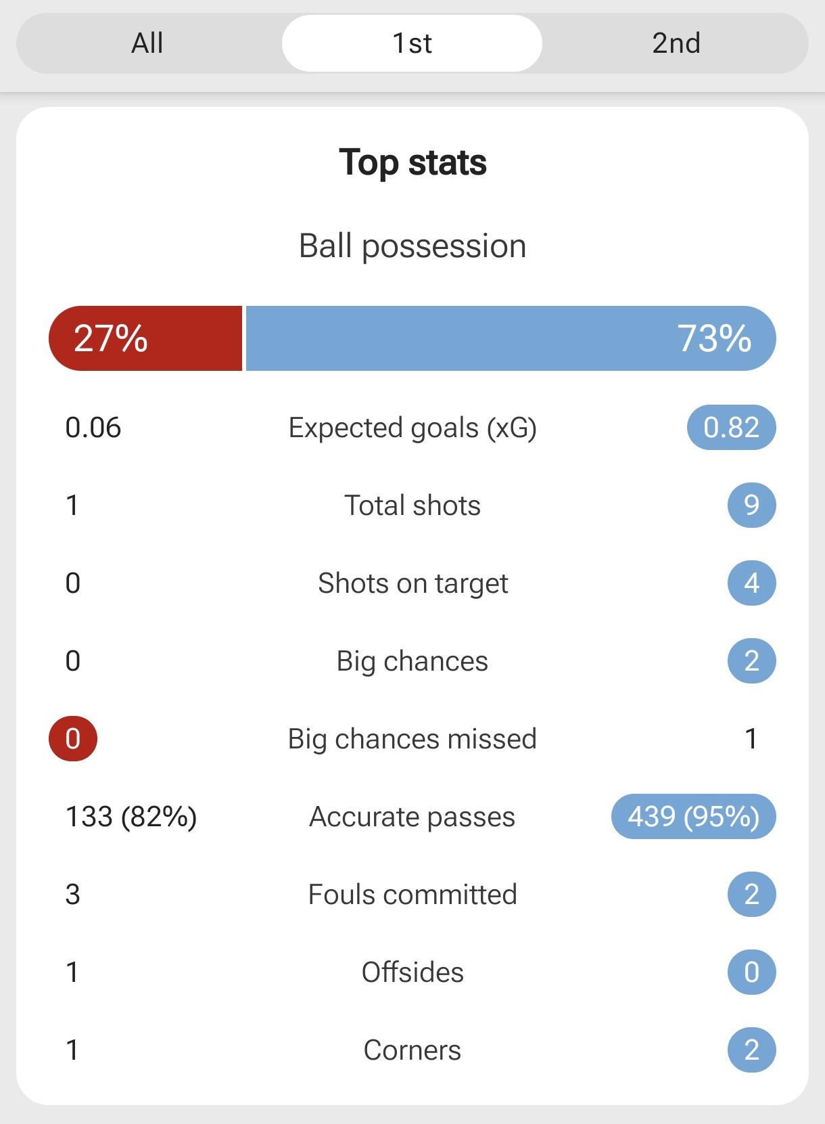Click the blue 73% possession bar

point(511,338)
